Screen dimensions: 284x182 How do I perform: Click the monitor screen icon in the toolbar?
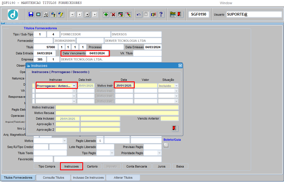pyautogui.click(x=38, y=14)
